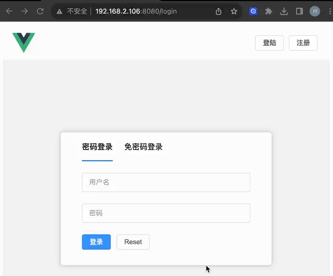Bookmark this page with the star icon
Viewport: 333px width, 276px height.
tap(234, 11)
